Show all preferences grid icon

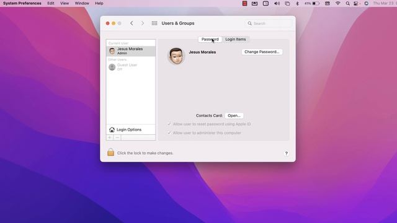[x=154, y=24]
